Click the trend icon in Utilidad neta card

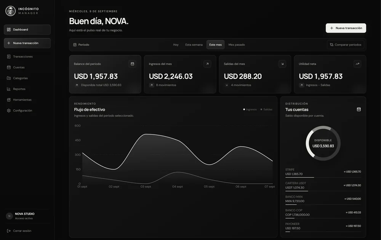357,64
